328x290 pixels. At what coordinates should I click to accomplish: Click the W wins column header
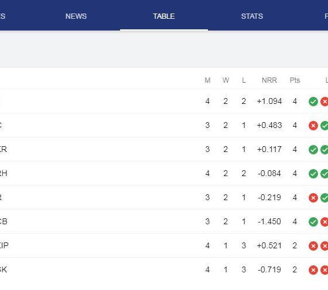pos(225,80)
